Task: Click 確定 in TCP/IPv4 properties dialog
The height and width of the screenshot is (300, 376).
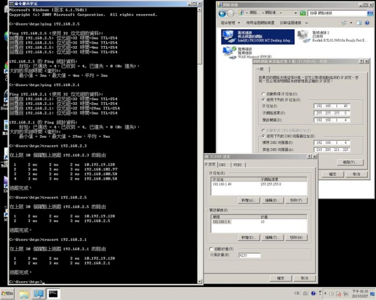Action: 333,174
